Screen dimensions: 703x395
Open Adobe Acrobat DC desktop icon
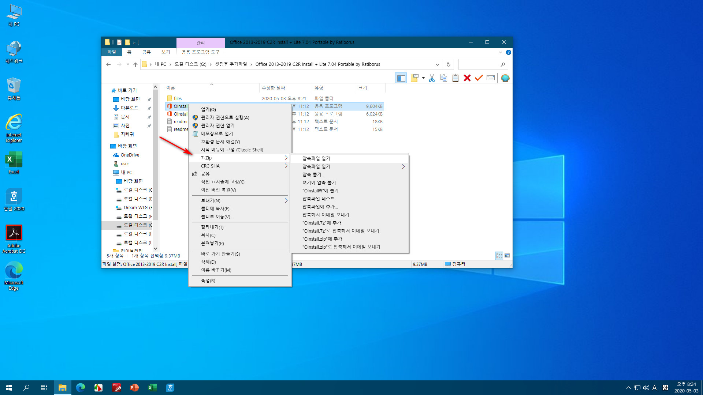click(14, 239)
